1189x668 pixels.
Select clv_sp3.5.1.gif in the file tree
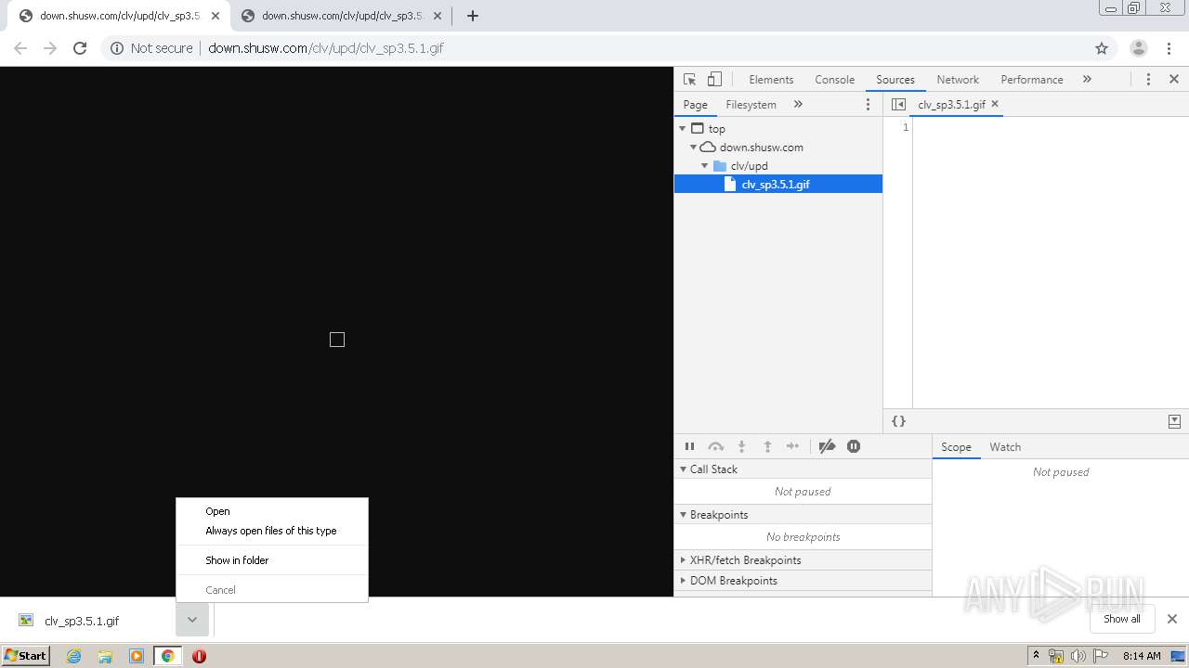point(778,185)
